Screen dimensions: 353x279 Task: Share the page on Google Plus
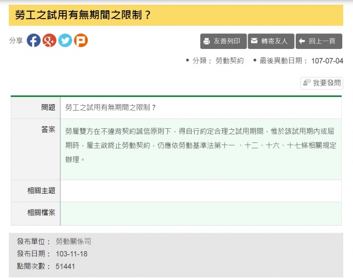click(x=50, y=41)
